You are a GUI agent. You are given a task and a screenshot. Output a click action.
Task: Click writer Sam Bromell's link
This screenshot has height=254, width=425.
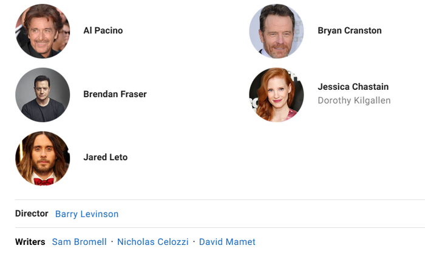coord(79,242)
